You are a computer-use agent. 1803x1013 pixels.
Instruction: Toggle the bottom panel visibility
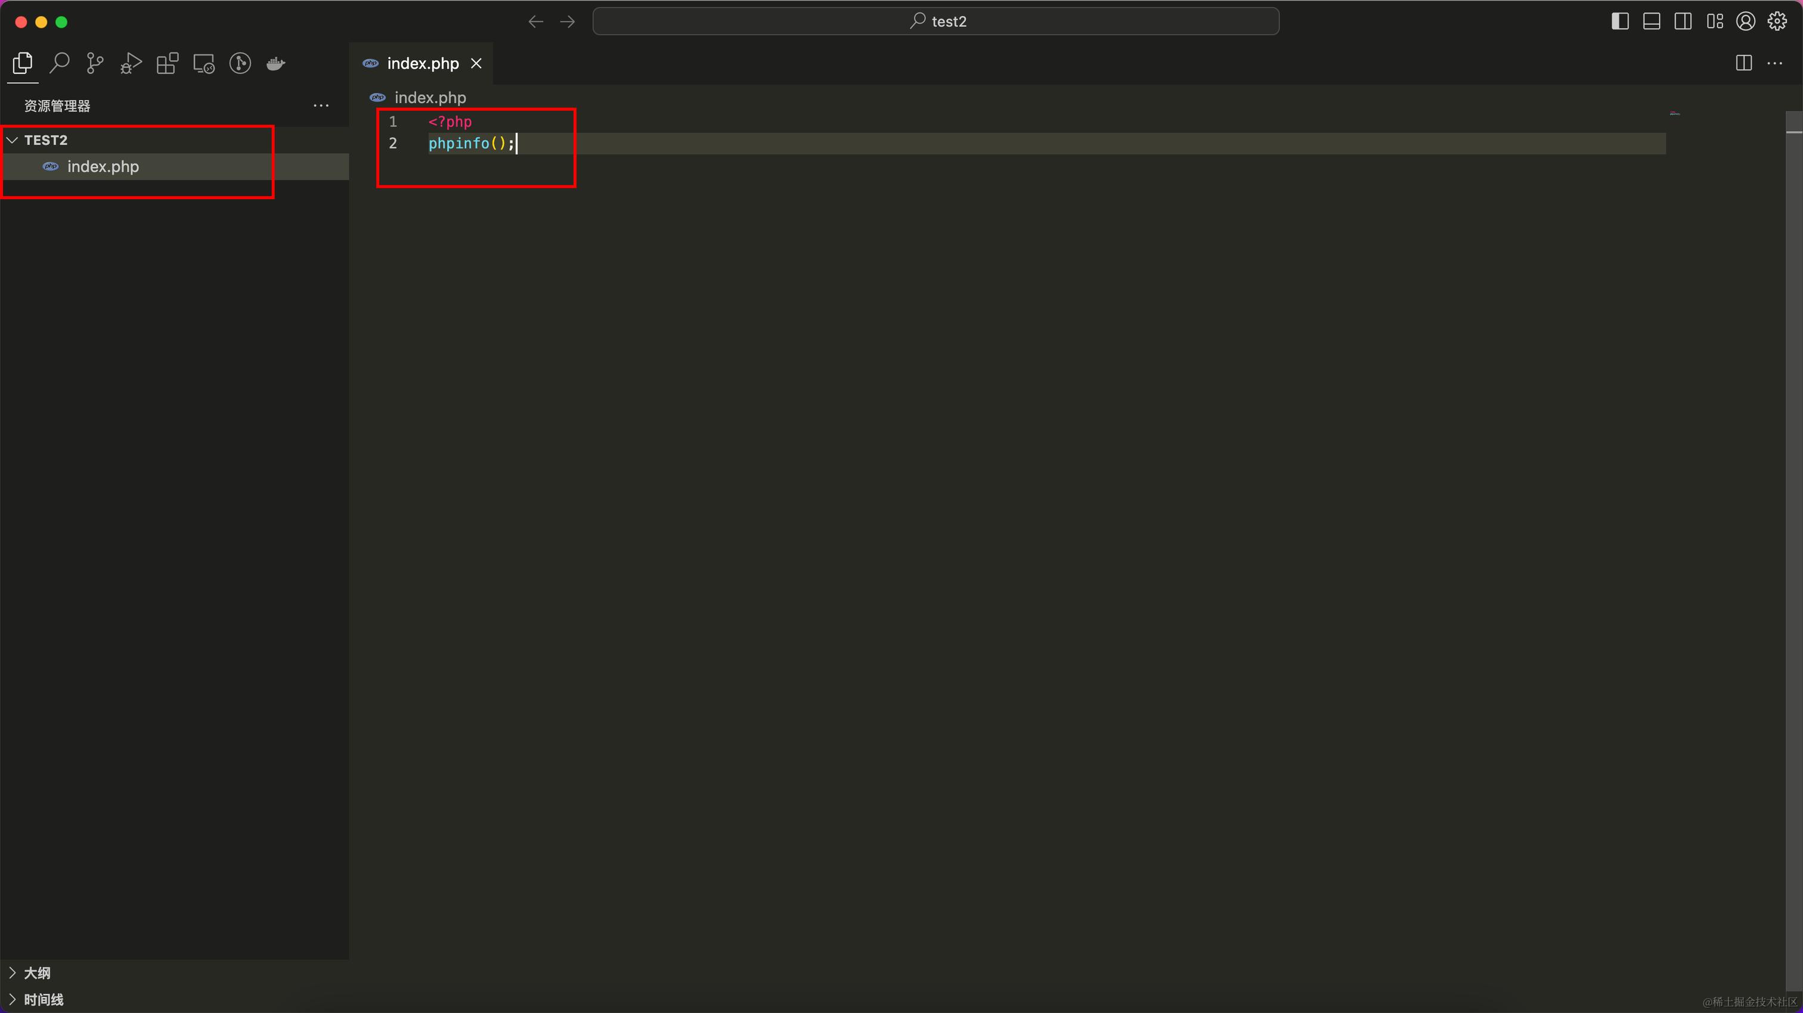tap(1651, 21)
